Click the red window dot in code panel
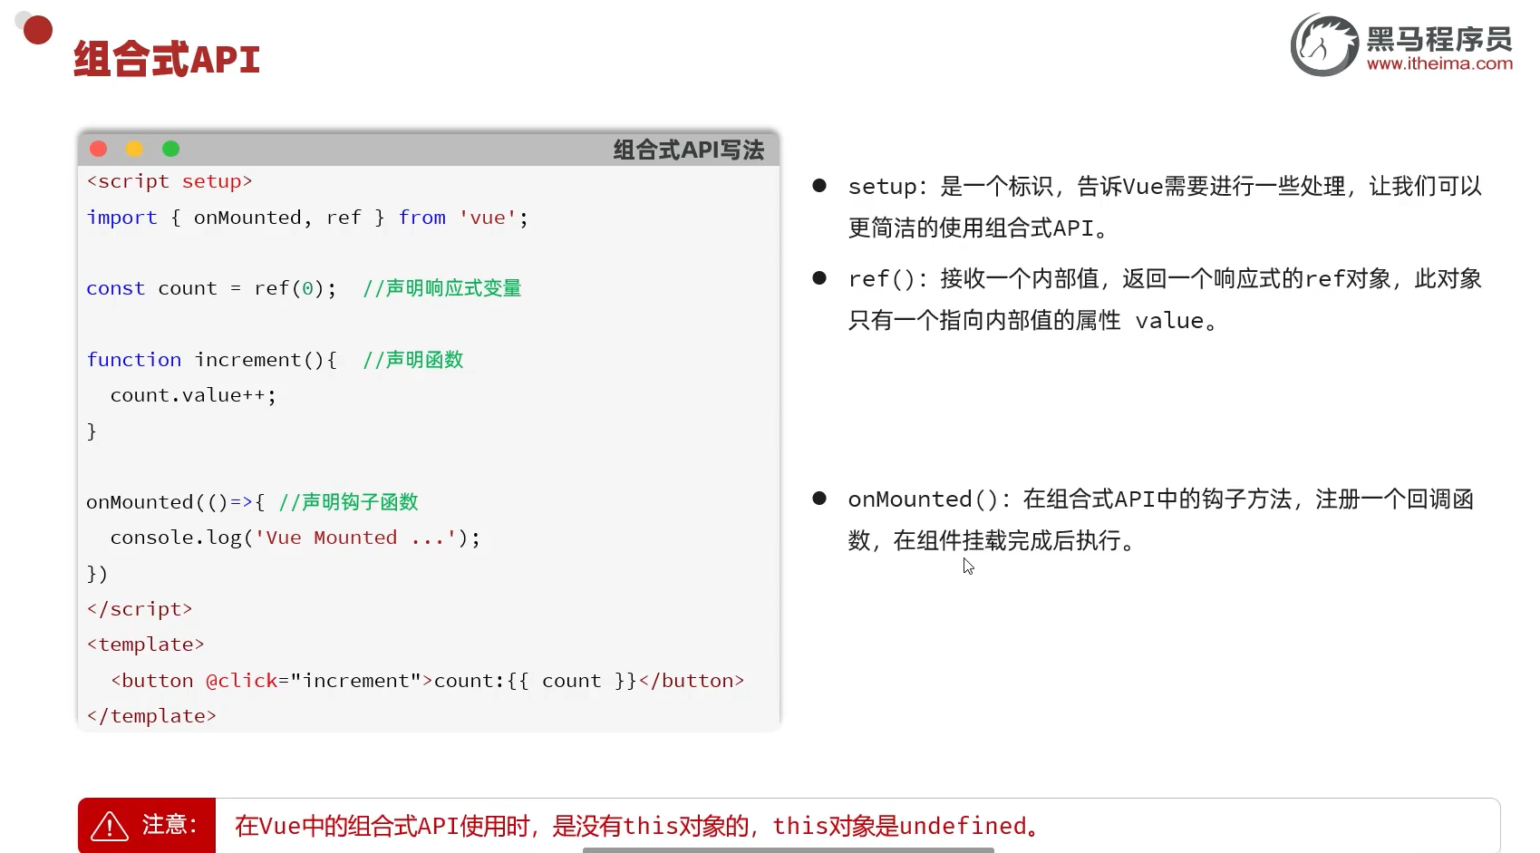Image resolution: width=1540 pixels, height=853 pixels. (x=99, y=149)
